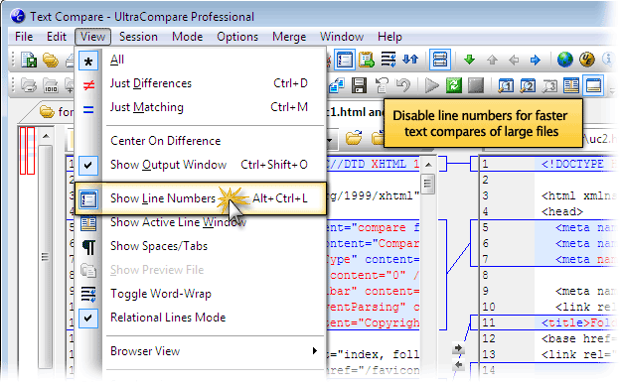Toggle Relational Lines Mode checkmark
The height and width of the screenshot is (385, 621).
[201, 318]
